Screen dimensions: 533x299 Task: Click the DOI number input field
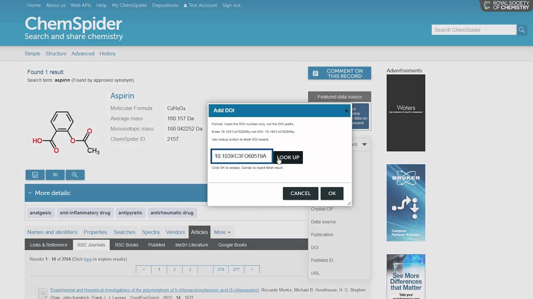pyautogui.click(x=242, y=156)
